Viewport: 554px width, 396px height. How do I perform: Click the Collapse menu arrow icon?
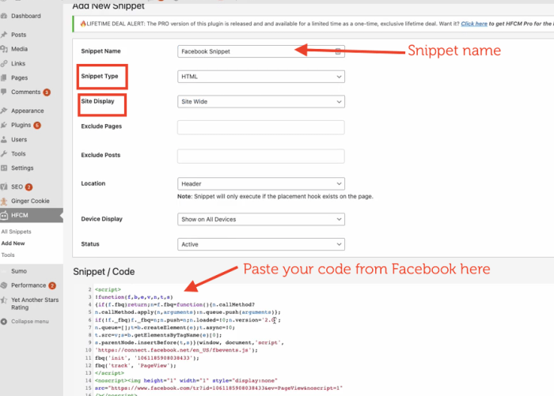click(x=4, y=322)
